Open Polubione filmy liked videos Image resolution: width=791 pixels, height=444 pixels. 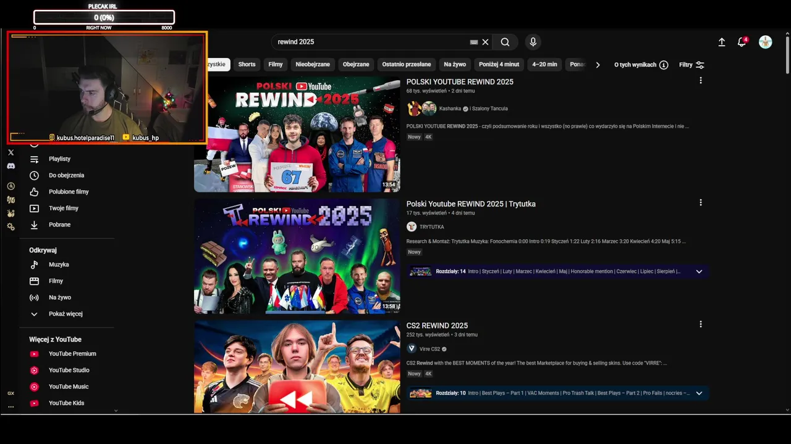click(69, 192)
